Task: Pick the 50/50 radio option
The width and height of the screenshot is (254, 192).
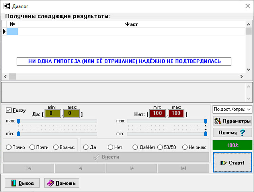Action: pyautogui.click(x=160, y=147)
